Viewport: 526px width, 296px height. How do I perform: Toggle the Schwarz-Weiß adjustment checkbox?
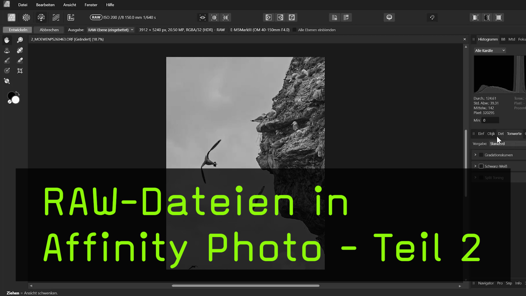481,166
